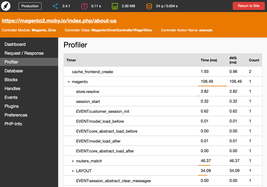Select the session_start row name
The image size is (267, 187).
[88, 102]
